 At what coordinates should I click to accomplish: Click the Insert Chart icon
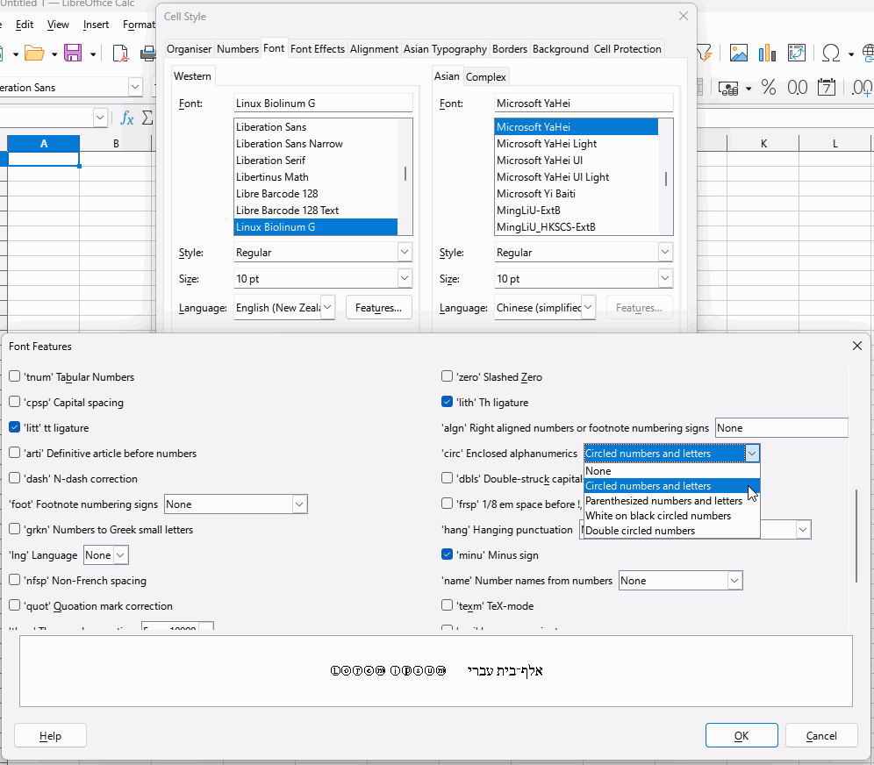[767, 54]
